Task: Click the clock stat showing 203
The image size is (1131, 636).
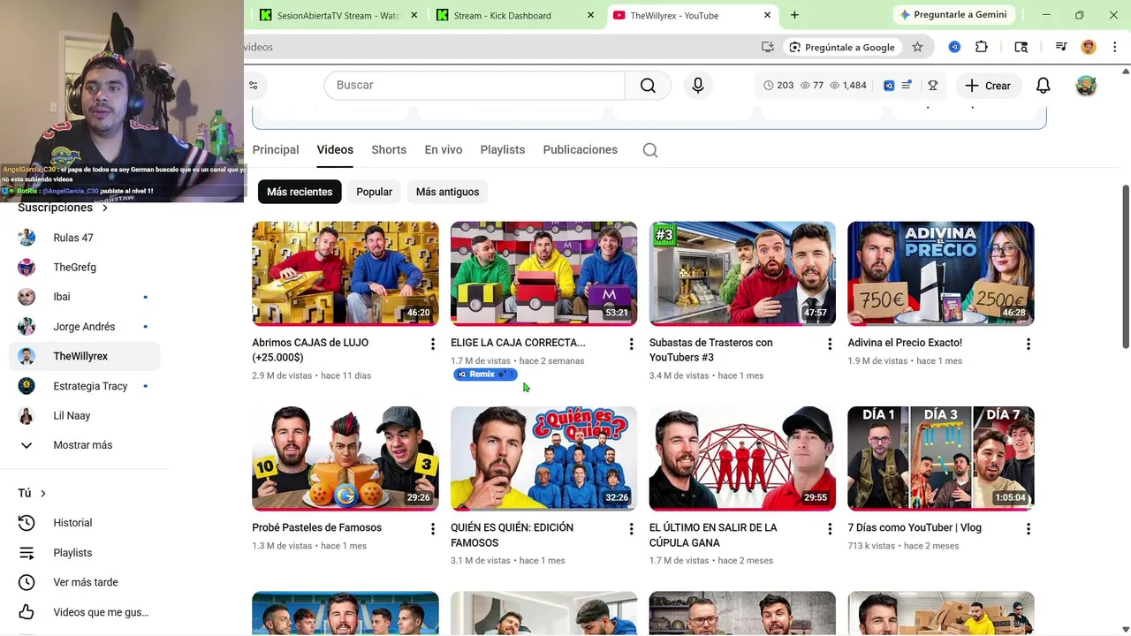Action: pyautogui.click(x=778, y=86)
